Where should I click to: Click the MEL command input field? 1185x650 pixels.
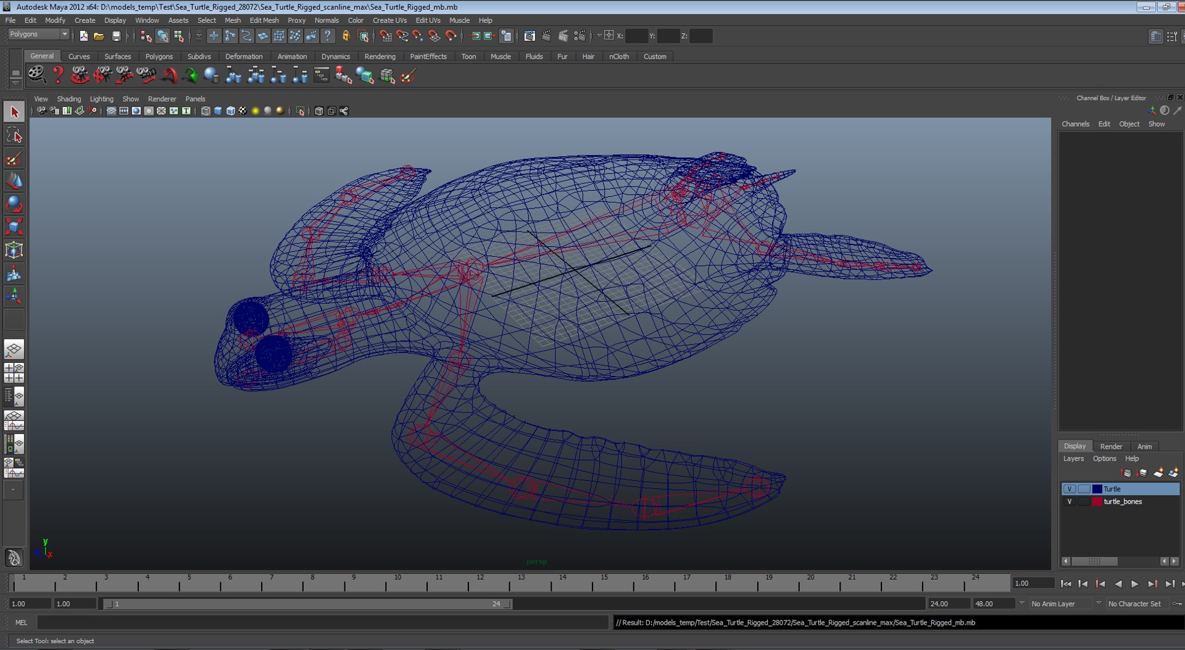tap(323, 623)
